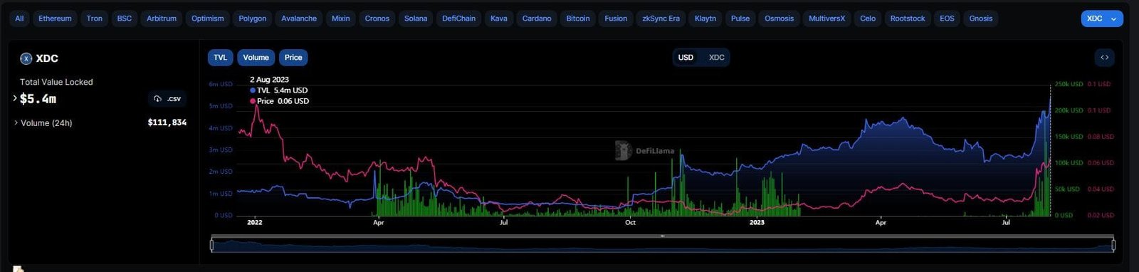
Task: Click the XDC logo icon
Action: pyautogui.click(x=26, y=58)
